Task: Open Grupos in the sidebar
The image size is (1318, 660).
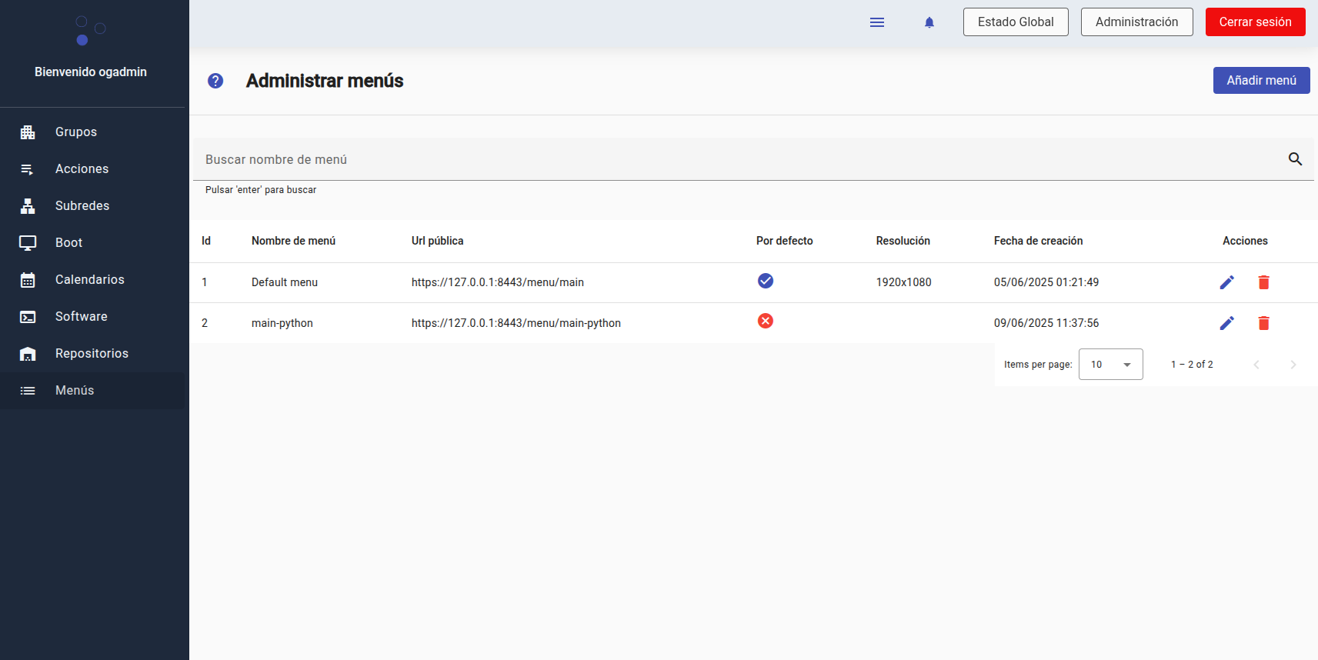Action: coord(76,132)
